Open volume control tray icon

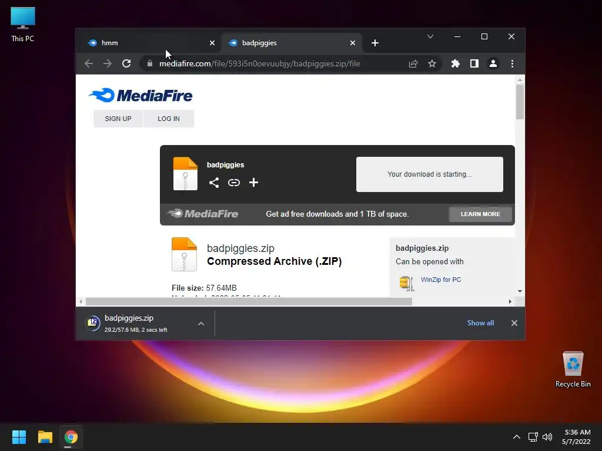coord(547,437)
